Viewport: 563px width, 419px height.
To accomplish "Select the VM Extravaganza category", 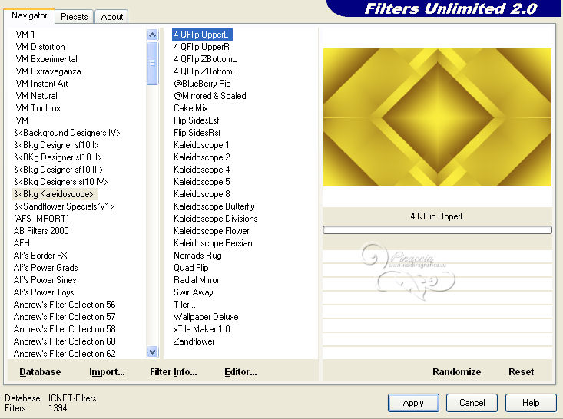I will [48, 71].
